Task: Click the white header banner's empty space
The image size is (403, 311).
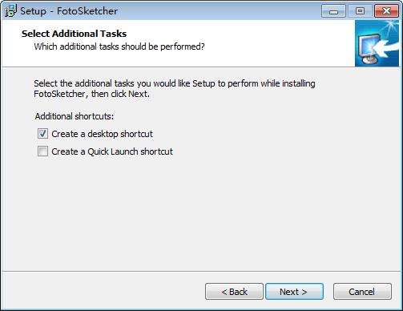Action: tap(278, 43)
